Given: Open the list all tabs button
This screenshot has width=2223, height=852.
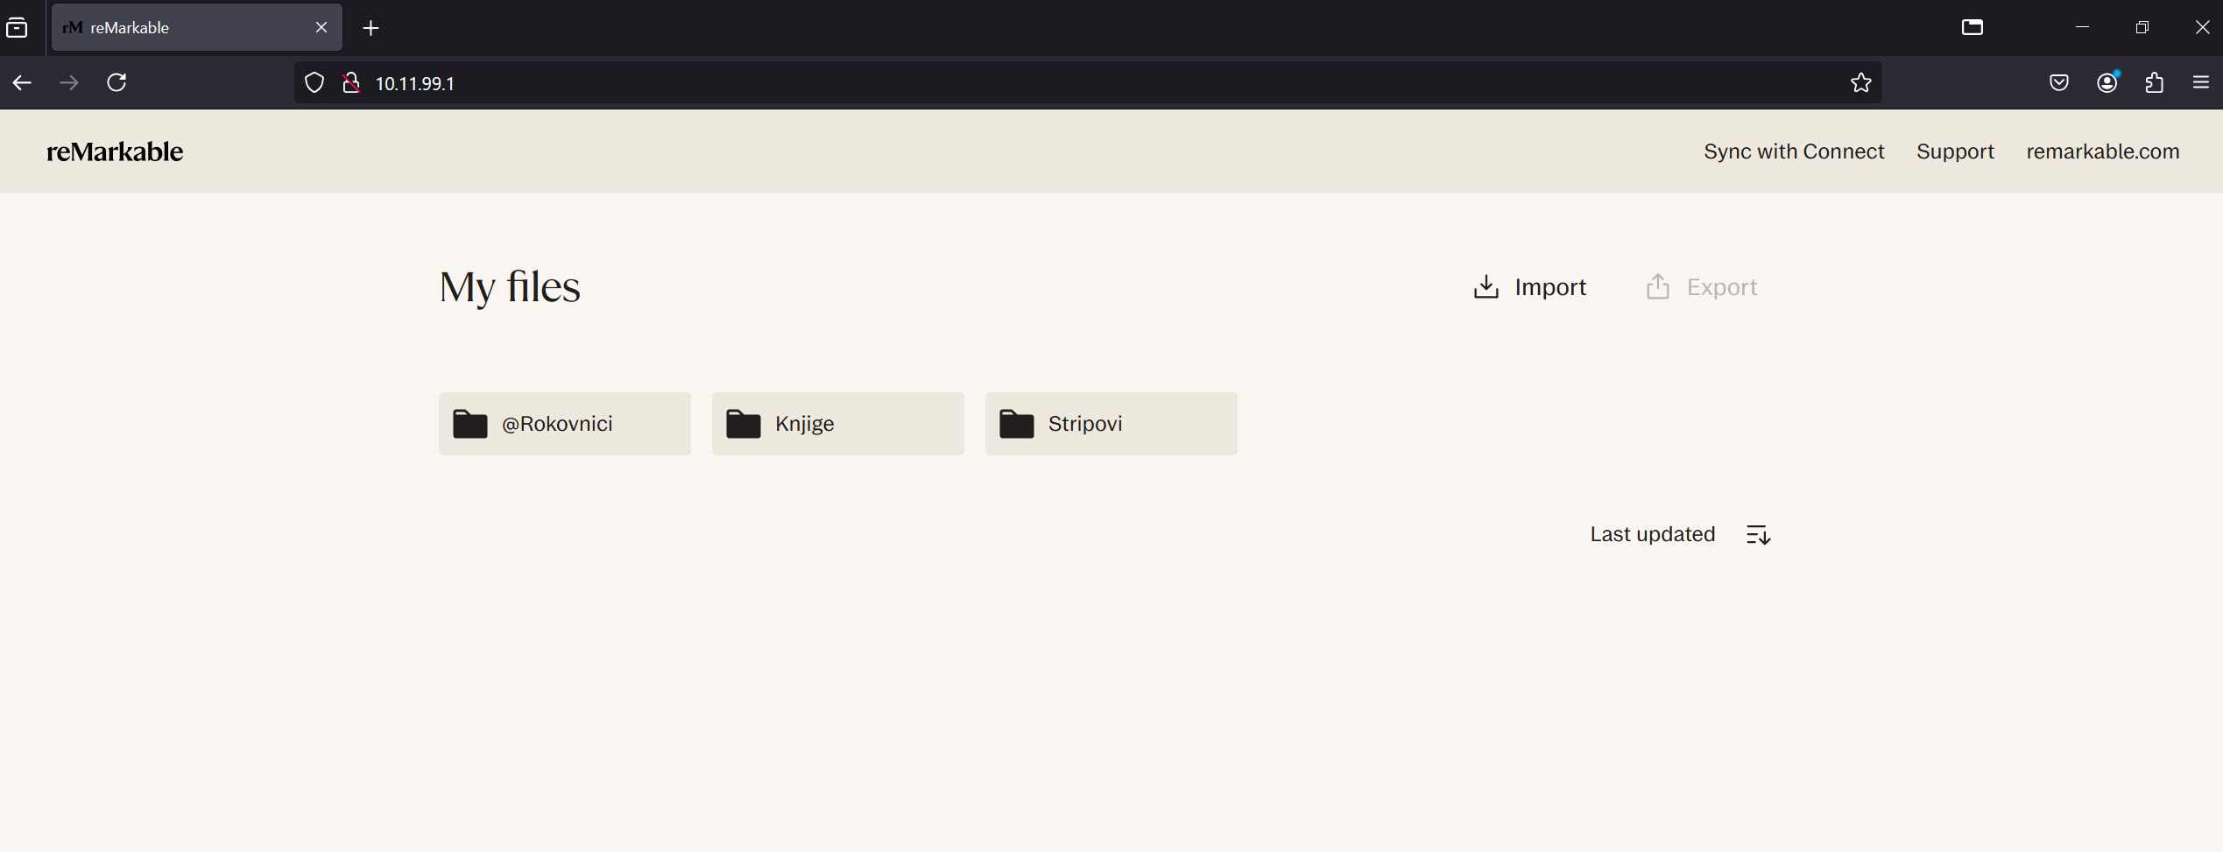Looking at the screenshot, I should point(18,28).
